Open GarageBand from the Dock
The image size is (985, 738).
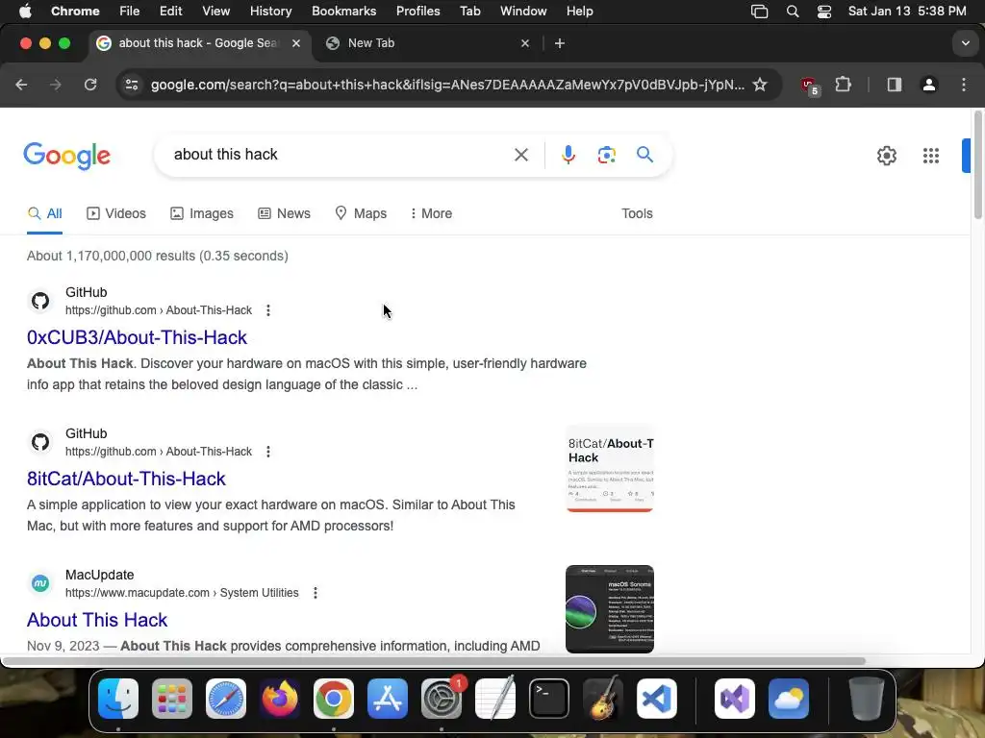(603, 699)
